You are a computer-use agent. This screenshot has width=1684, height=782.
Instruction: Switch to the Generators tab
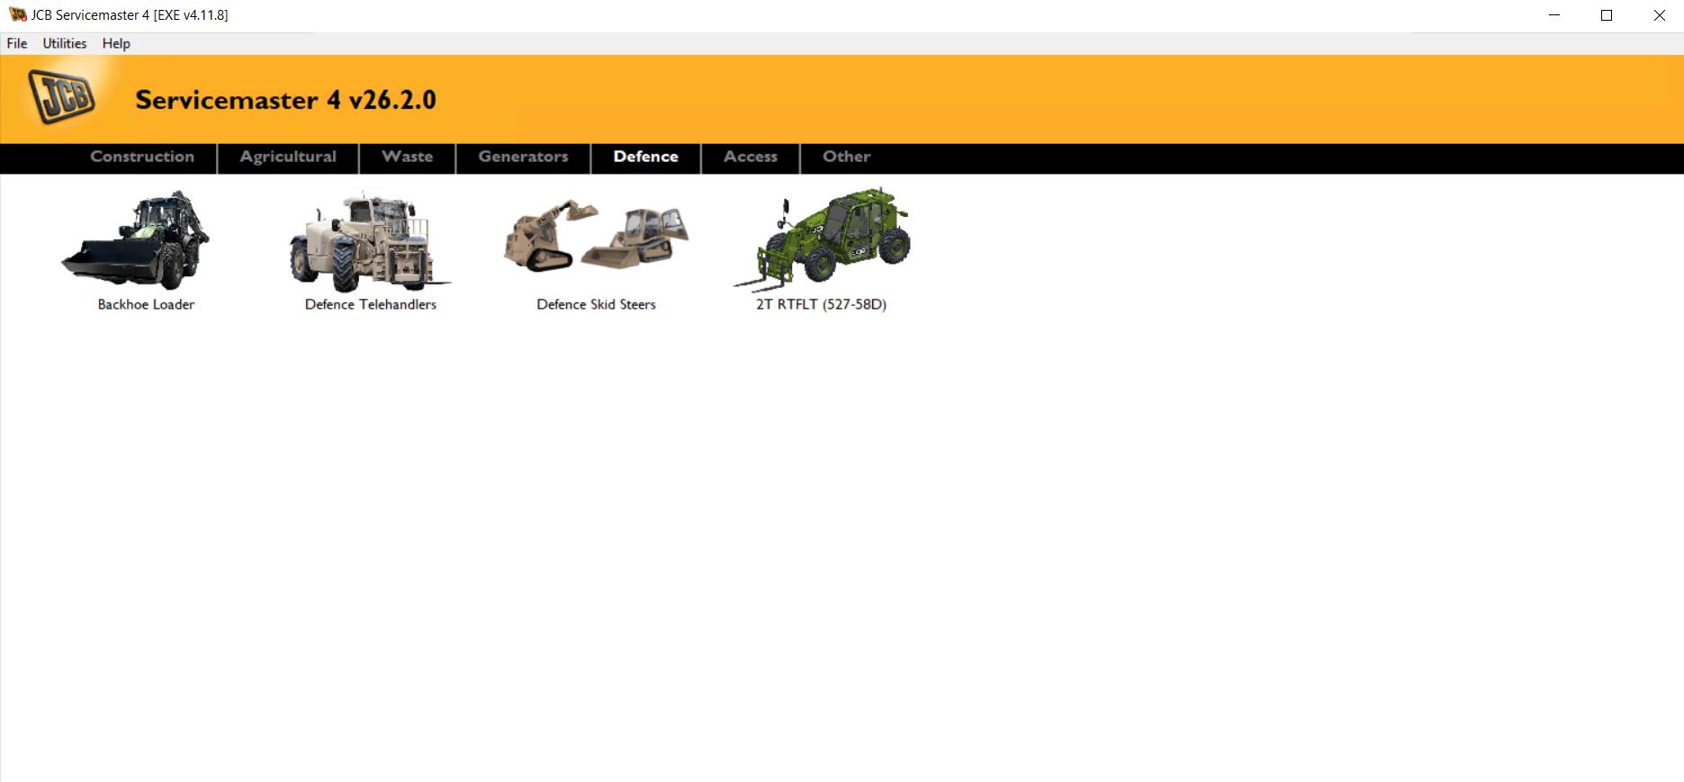(x=523, y=157)
